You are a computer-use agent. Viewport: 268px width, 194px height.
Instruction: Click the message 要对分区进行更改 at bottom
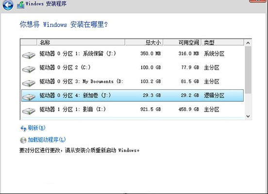tap(79, 150)
